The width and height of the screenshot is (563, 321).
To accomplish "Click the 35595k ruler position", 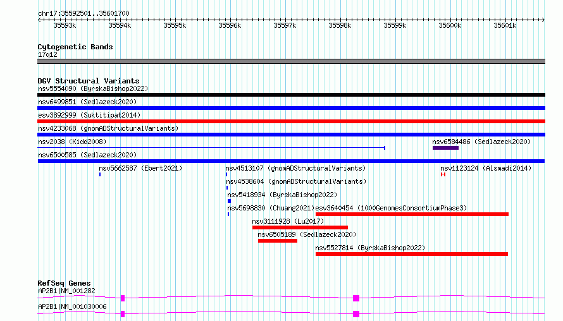I will pyautogui.click(x=175, y=25).
